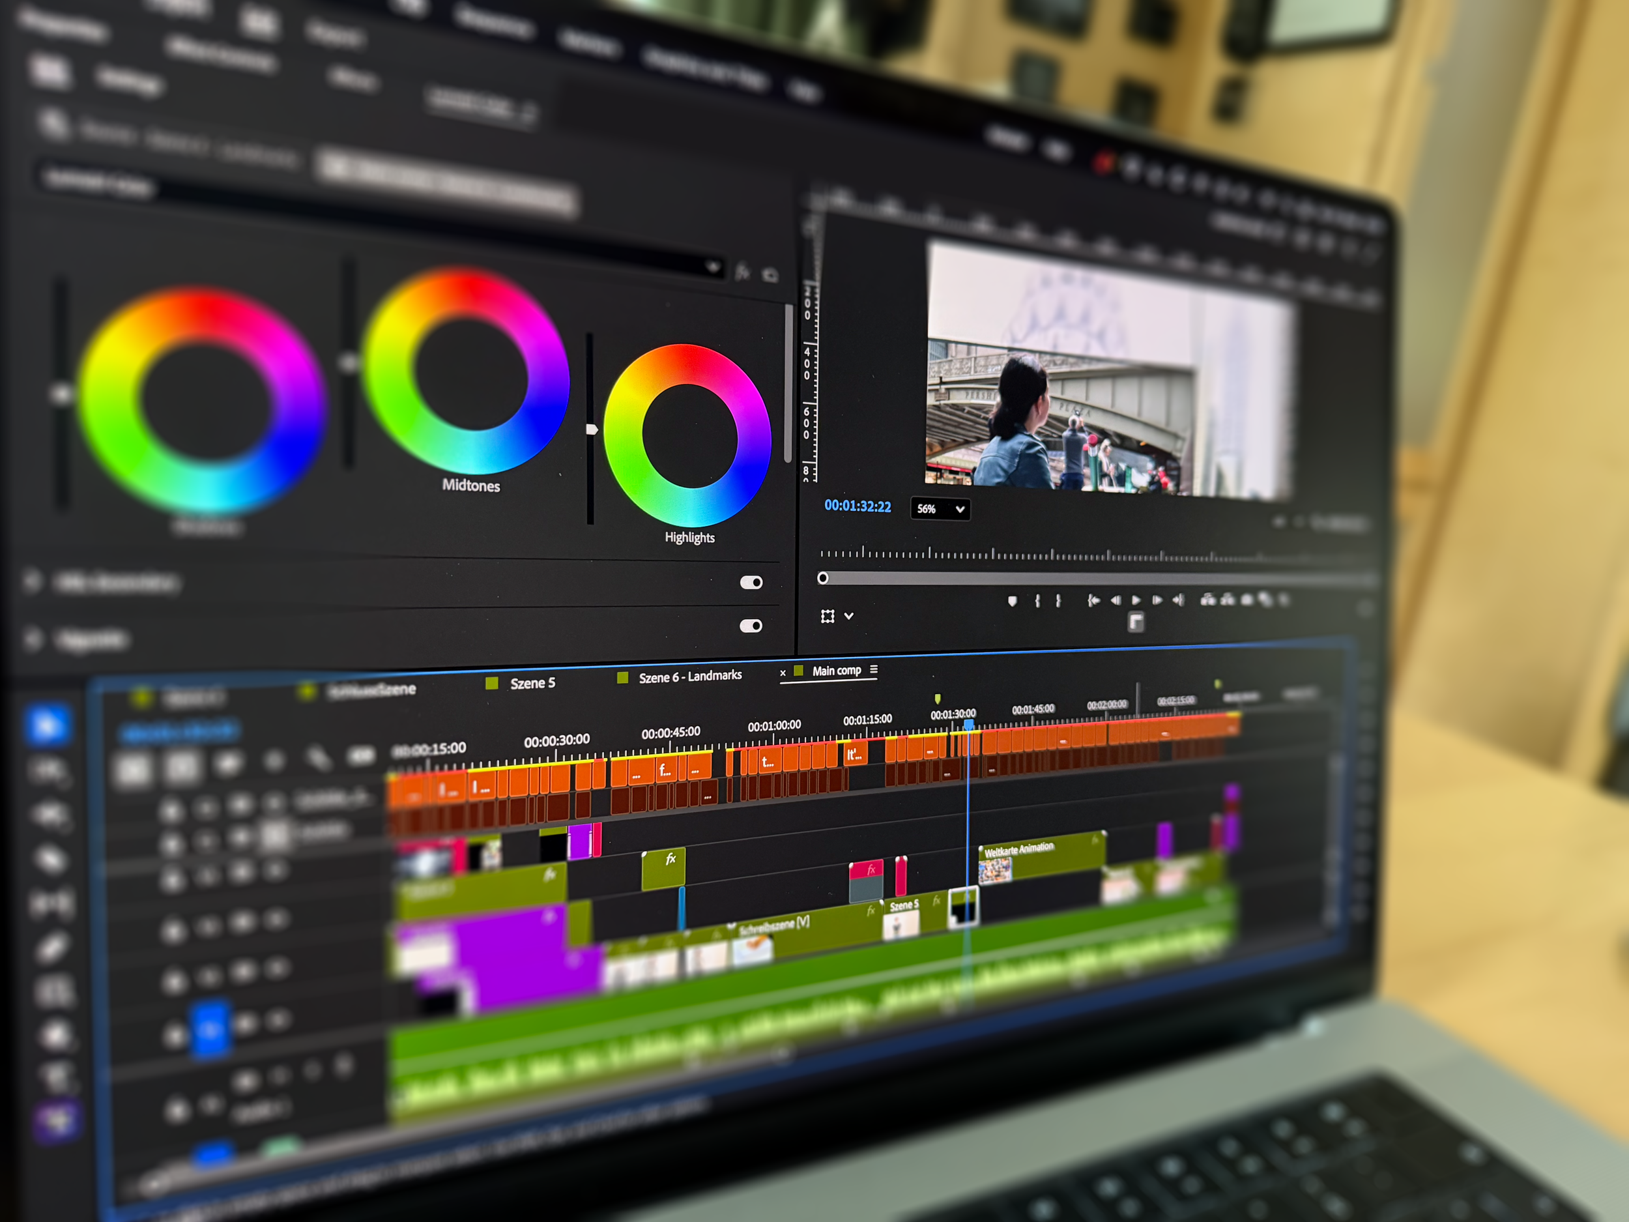The image size is (1629, 1222).
Task: Open the dropdown arrow beside the transform box icon
Action: [x=849, y=616]
